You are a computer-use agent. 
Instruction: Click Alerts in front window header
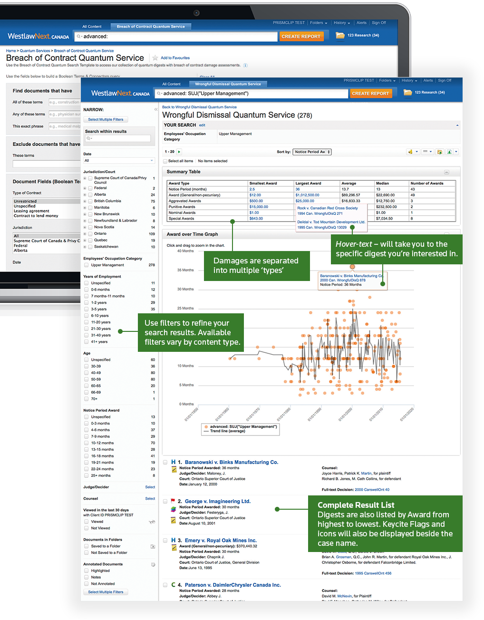(428, 80)
